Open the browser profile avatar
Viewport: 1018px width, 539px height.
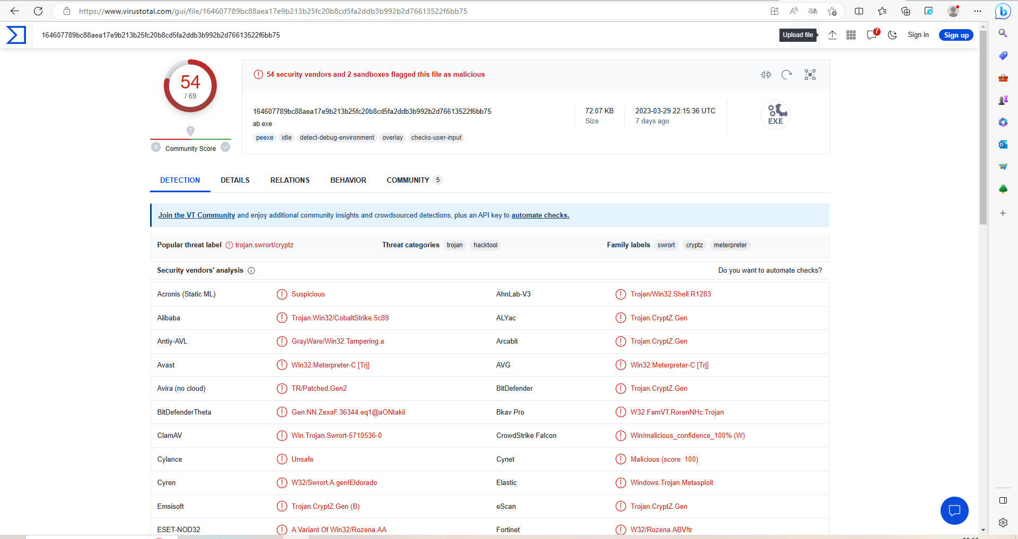click(x=953, y=11)
